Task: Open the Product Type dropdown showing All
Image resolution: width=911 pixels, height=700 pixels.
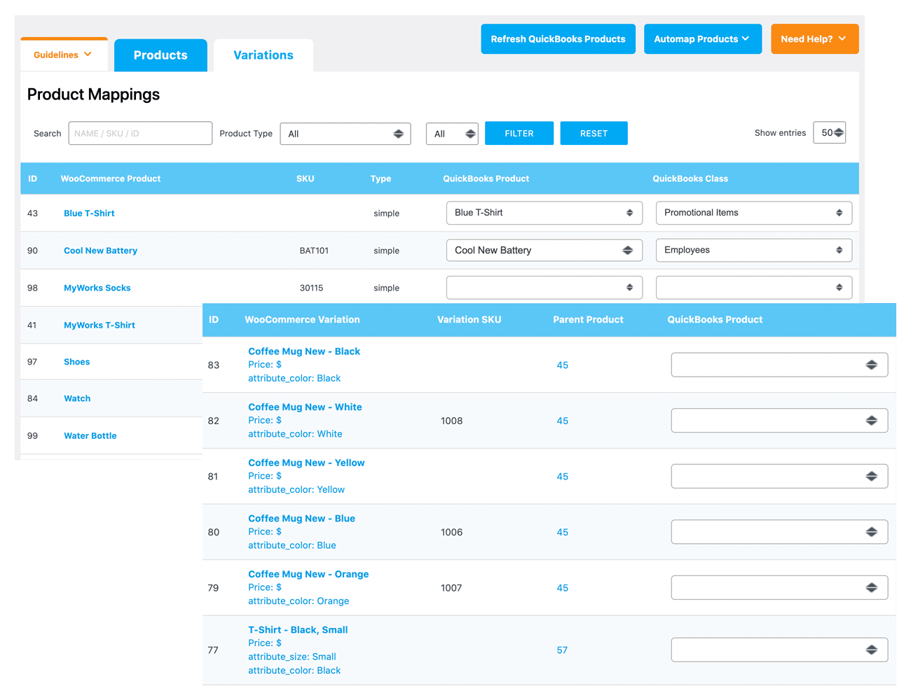Action: 345,133
